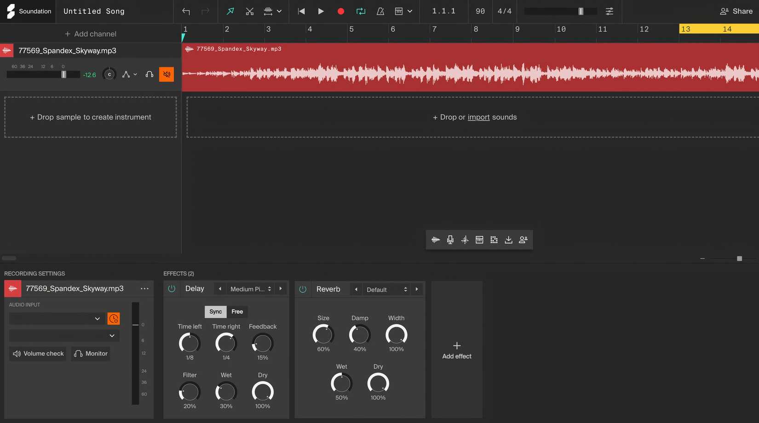759x423 pixels.
Task: Click the track volume fader
Action: (64, 74)
